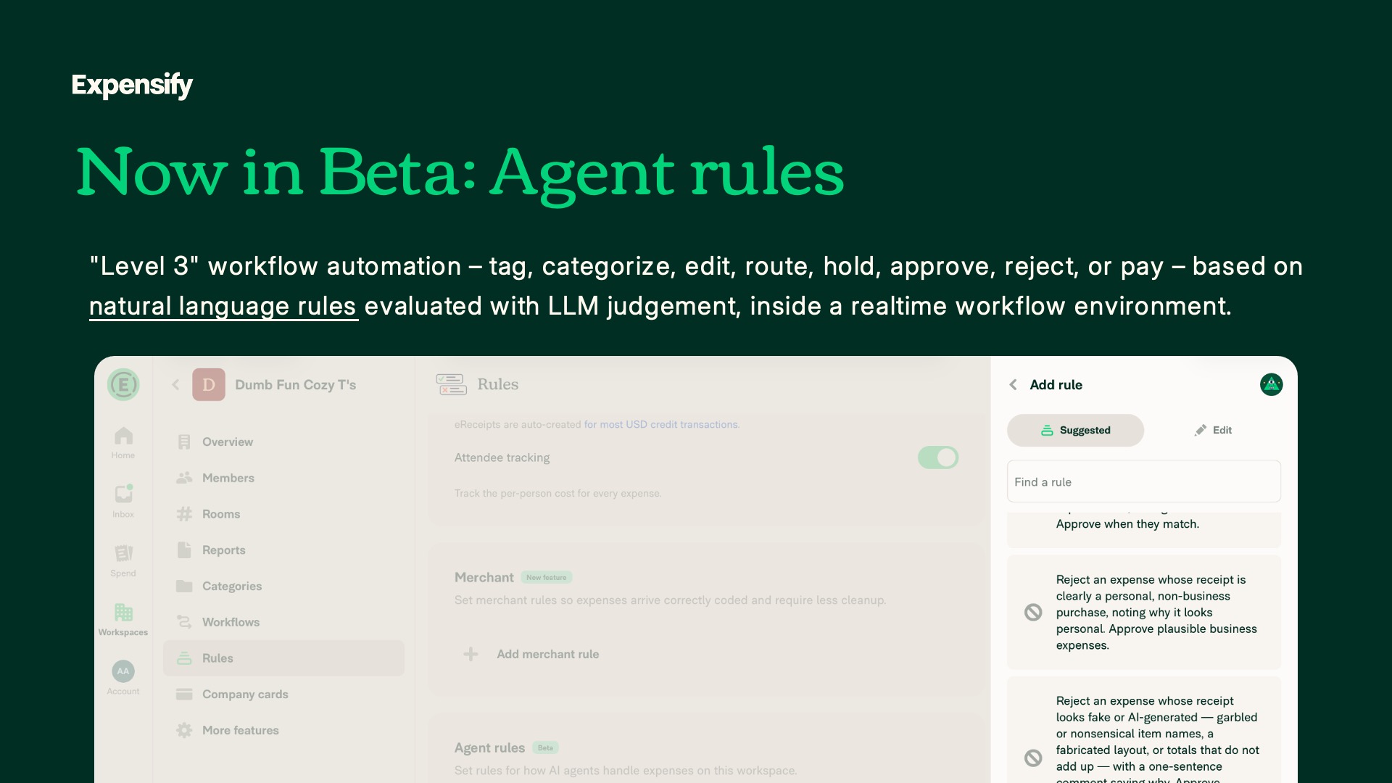Screen dimensions: 1392x783
Task: Click the reject icon on personal purchase rule
Action: pos(1033,613)
